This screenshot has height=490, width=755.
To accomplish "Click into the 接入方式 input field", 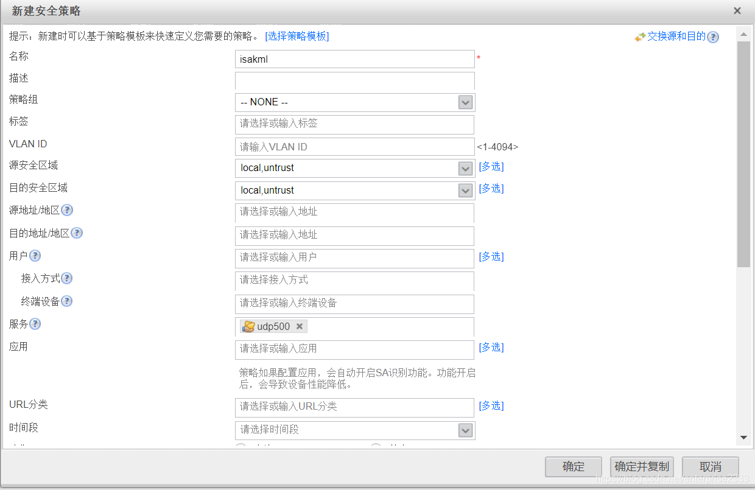I will point(355,281).
